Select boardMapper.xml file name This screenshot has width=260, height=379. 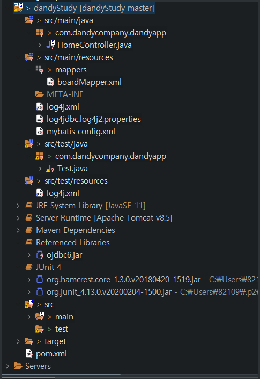point(90,82)
